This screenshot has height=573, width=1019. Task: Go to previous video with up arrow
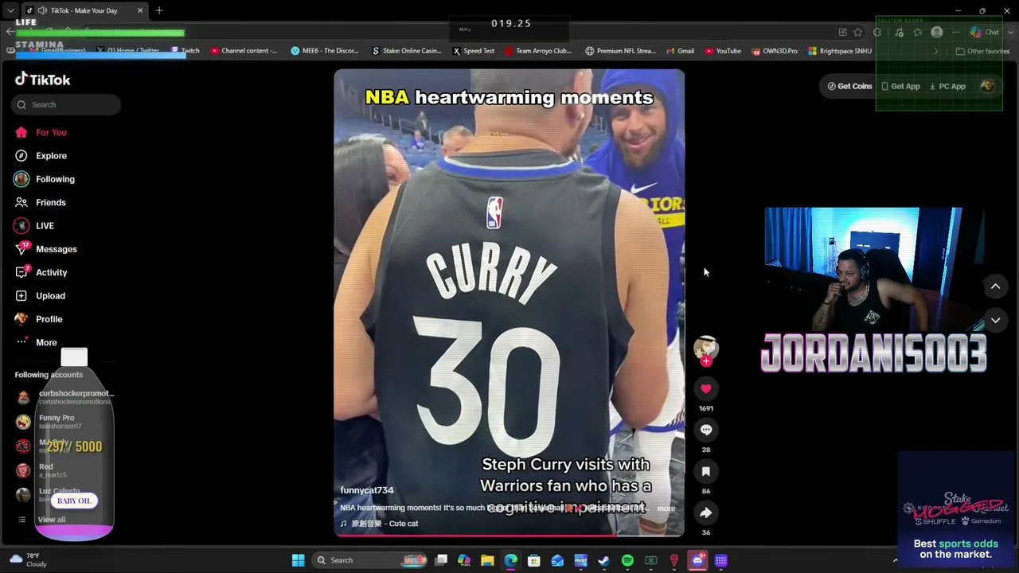995,286
